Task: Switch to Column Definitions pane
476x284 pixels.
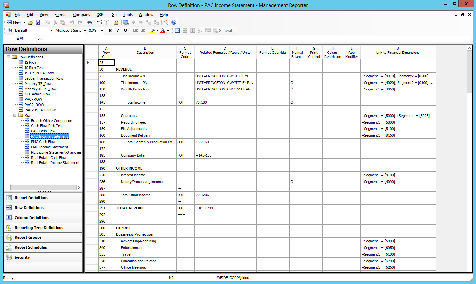Action: [43, 218]
